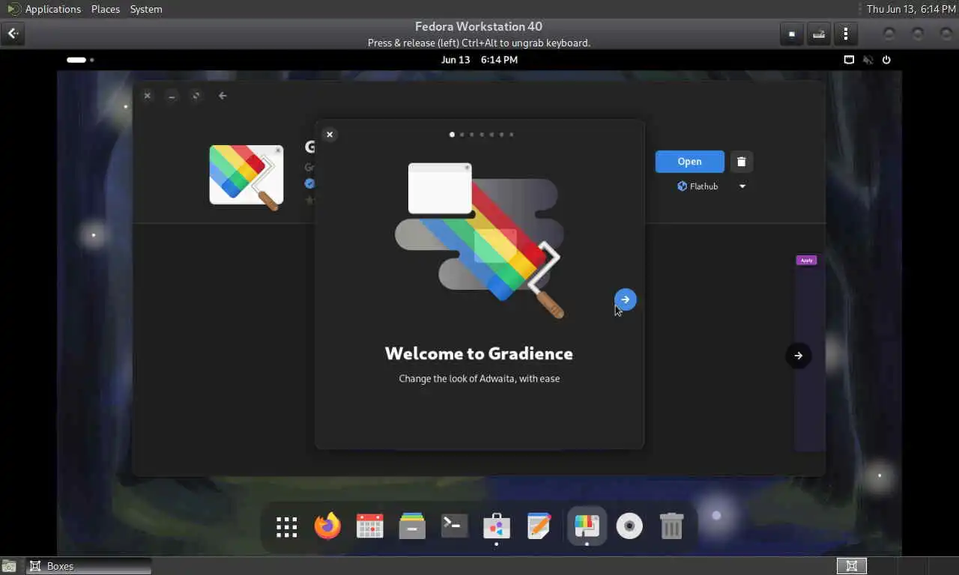Open Trash from the dock
The height and width of the screenshot is (575, 959).
click(x=671, y=526)
